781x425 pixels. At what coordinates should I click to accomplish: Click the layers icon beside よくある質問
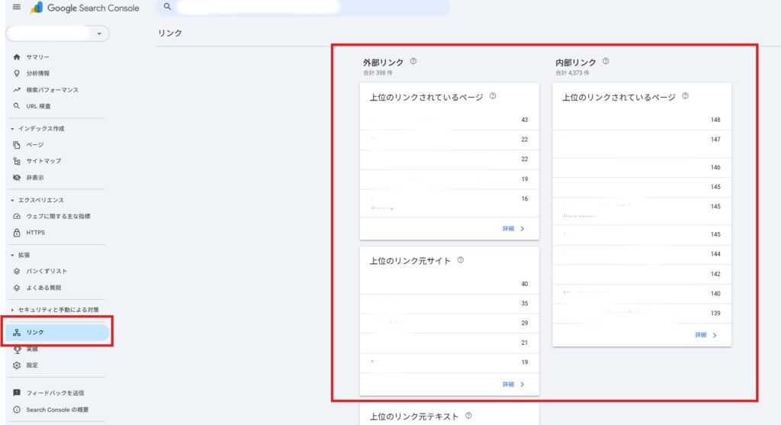pos(17,288)
